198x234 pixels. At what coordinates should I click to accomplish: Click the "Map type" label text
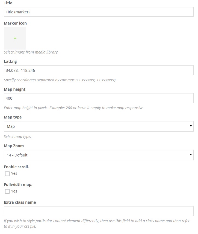(13, 117)
